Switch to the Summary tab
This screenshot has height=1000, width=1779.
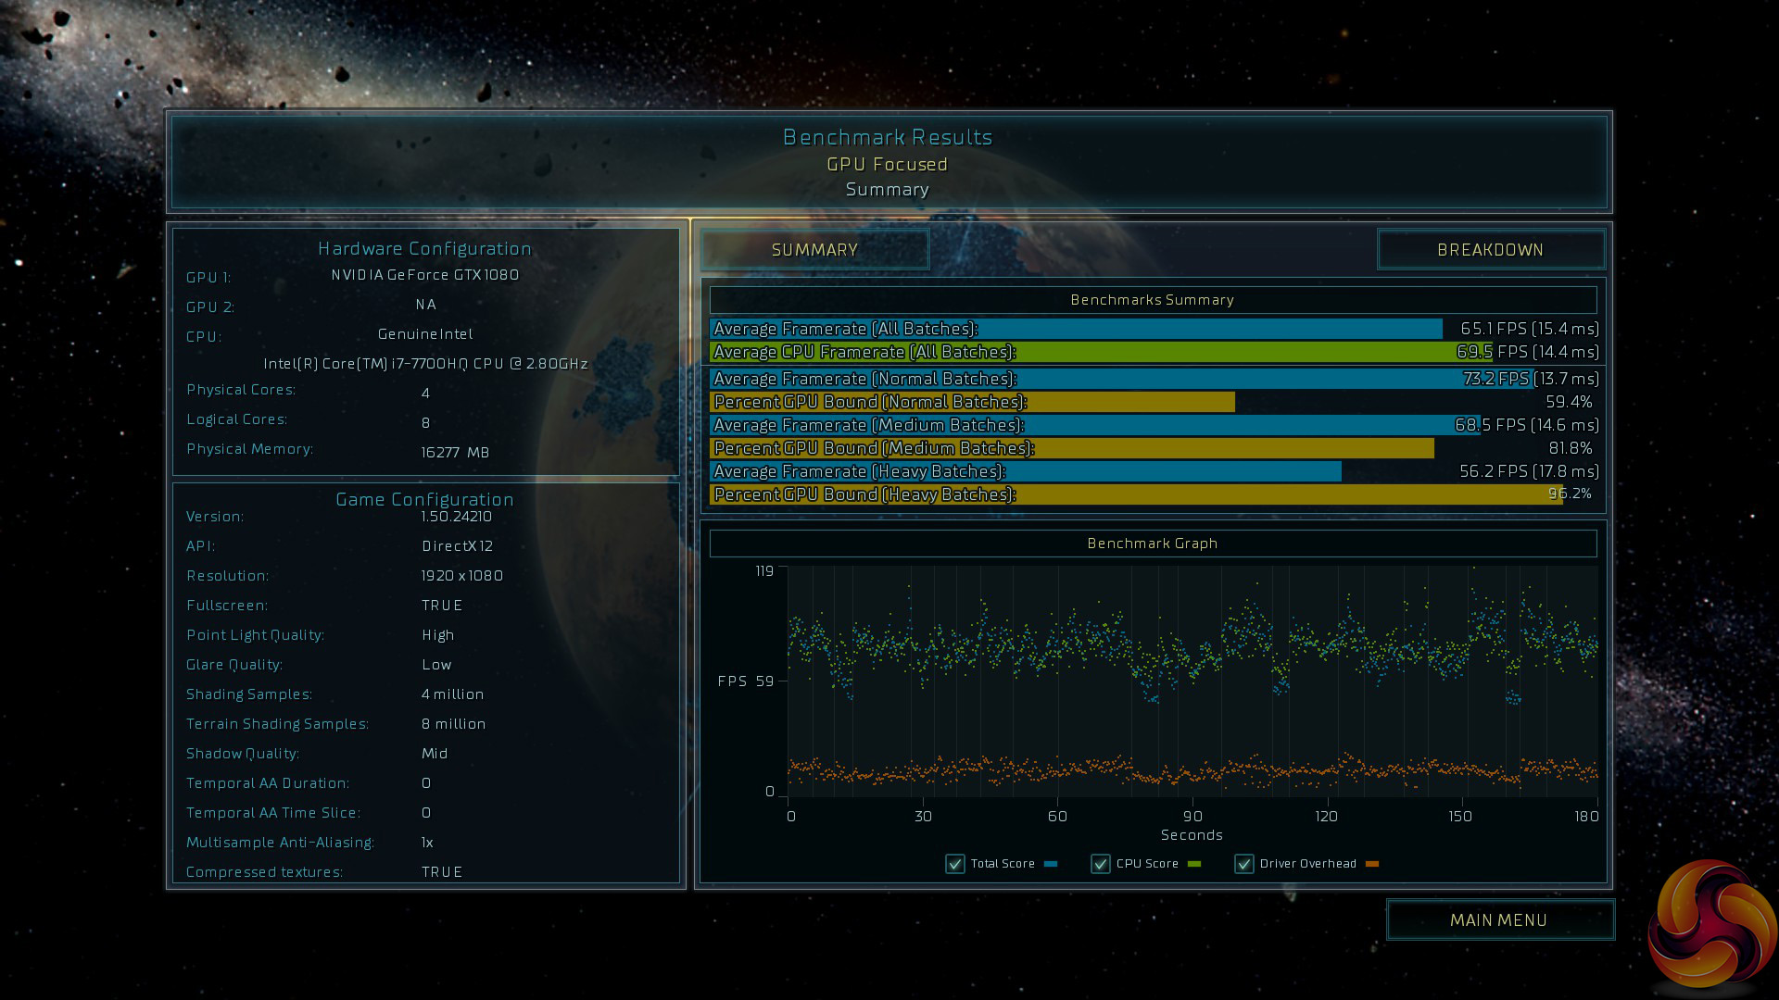(814, 250)
